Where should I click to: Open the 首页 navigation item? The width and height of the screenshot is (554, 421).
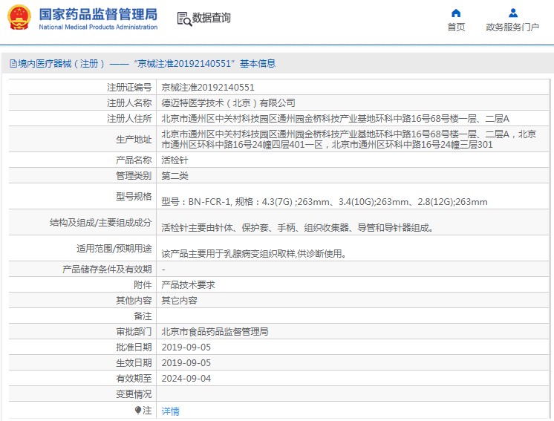(x=456, y=27)
